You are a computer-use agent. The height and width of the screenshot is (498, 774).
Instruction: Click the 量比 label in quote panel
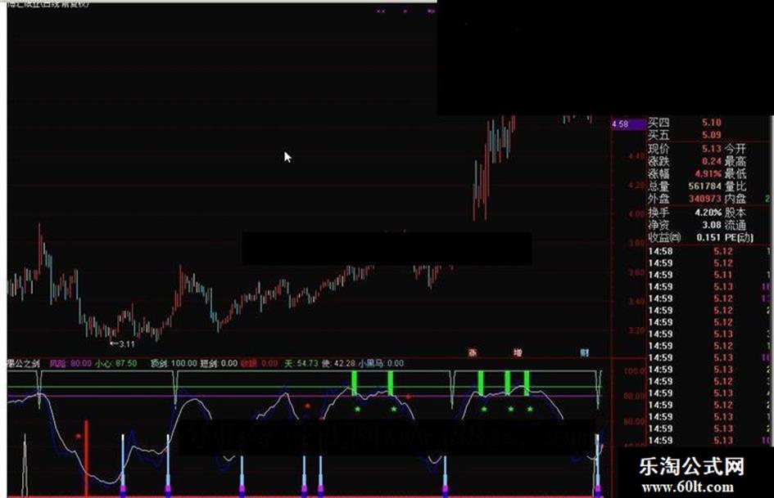pos(736,186)
